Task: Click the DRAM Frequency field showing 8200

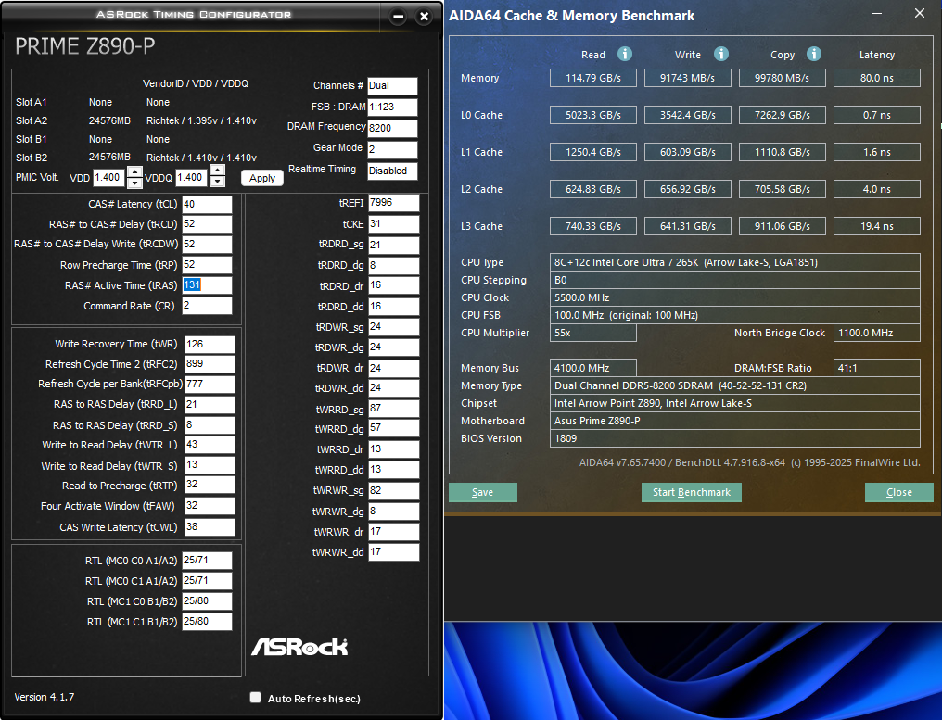Action: click(x=392, y=128)
